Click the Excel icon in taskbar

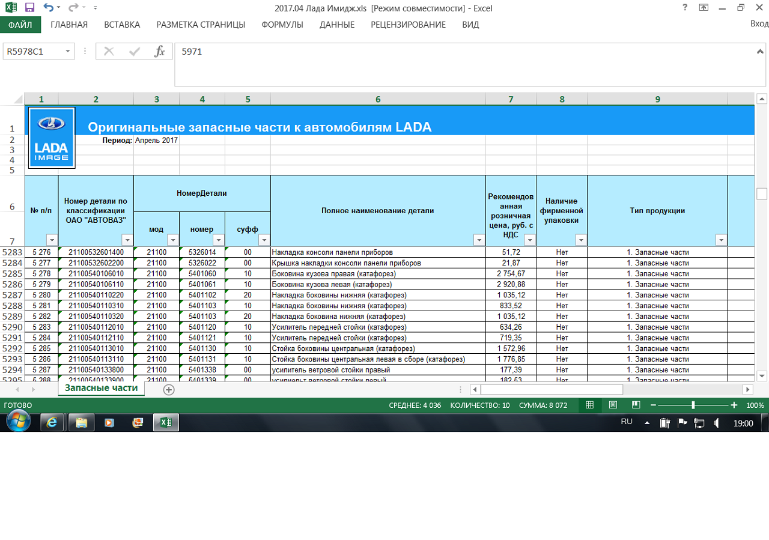click(166, 423)
